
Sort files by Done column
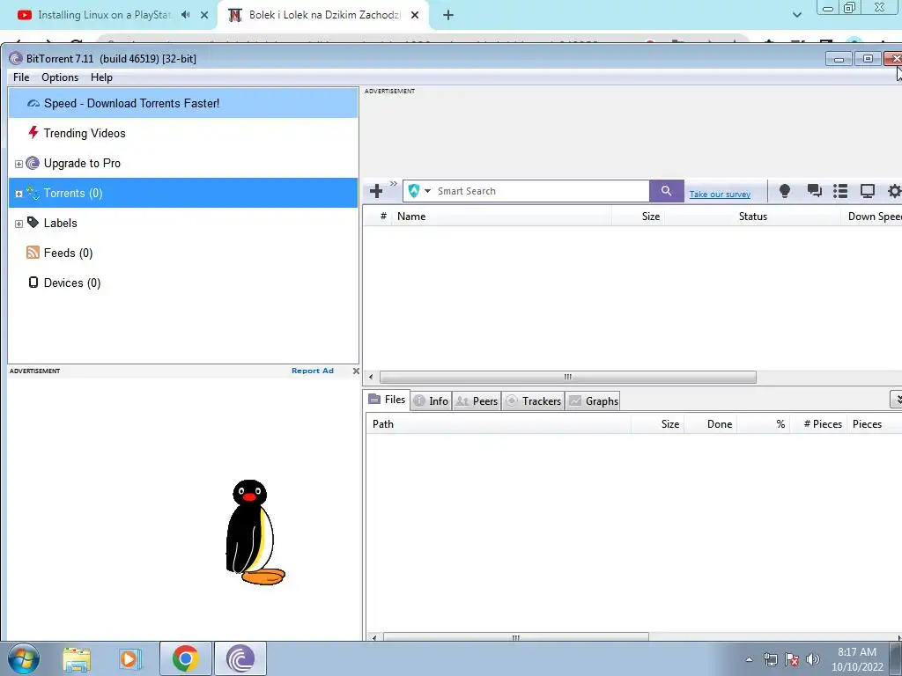point(711,424)
